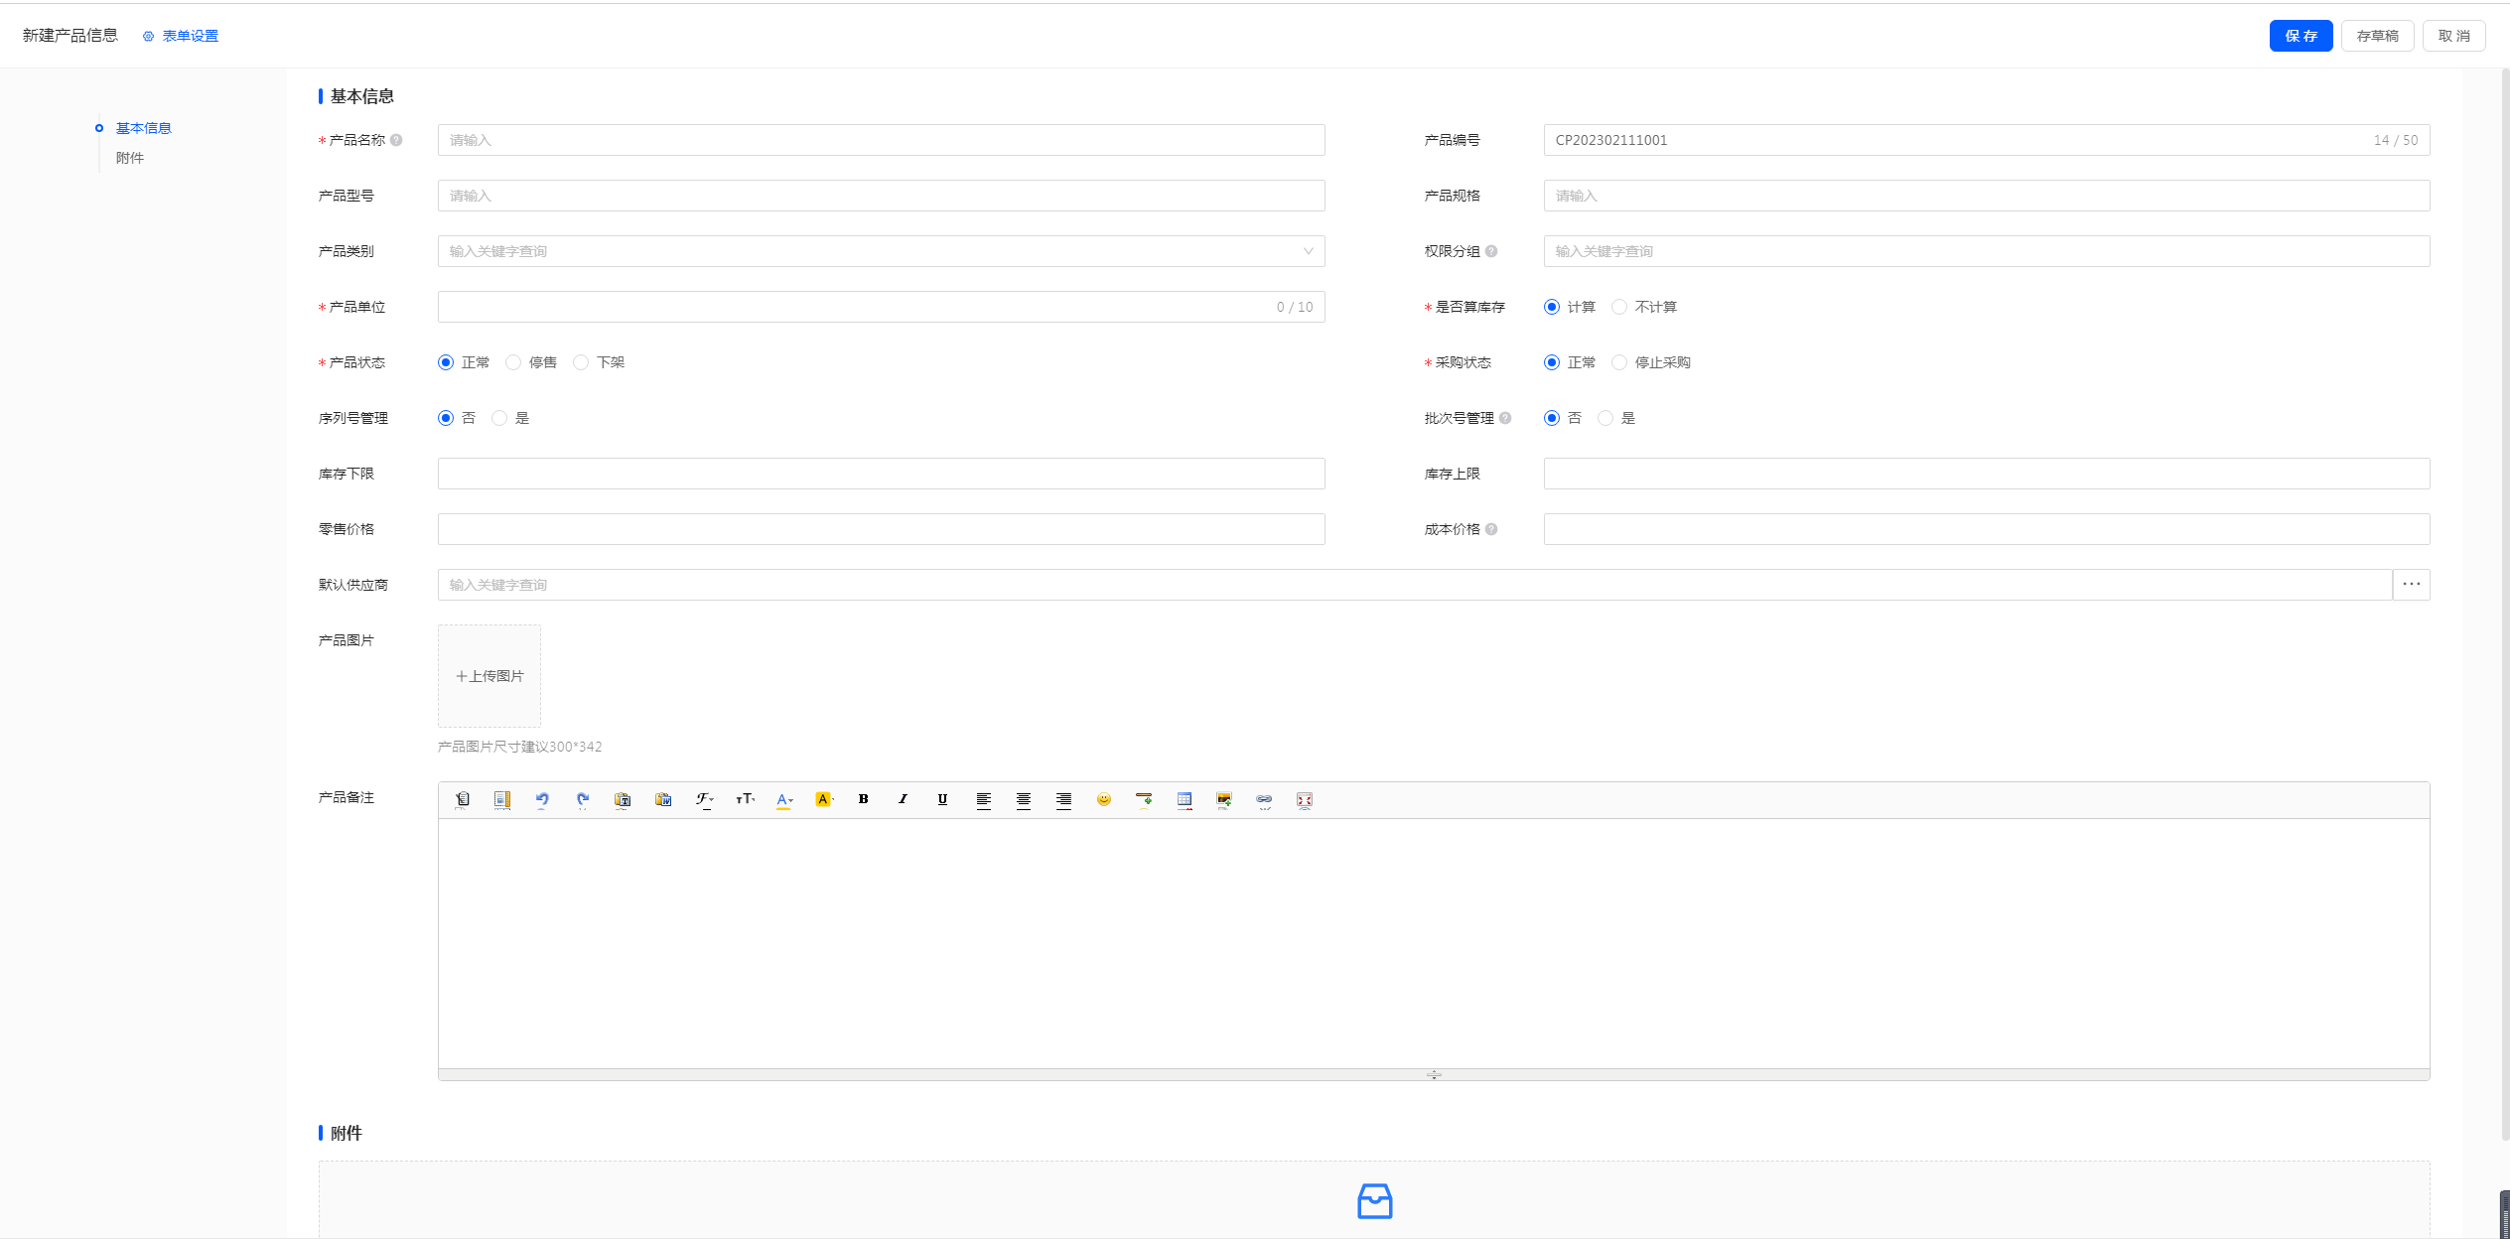2510x1239 pixels.
Task: Click 存草稿 to save draft
Action: (2377, 36)
